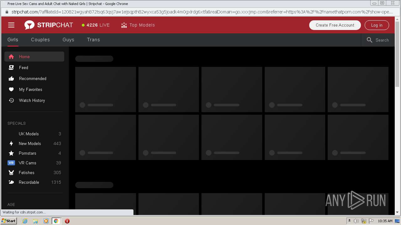Viewport: 401px width, 225px height.
Task: Click the lock icon in address bar
Action: 7,12
